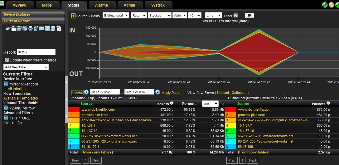Switch to the MyView tab

point(20,5)
